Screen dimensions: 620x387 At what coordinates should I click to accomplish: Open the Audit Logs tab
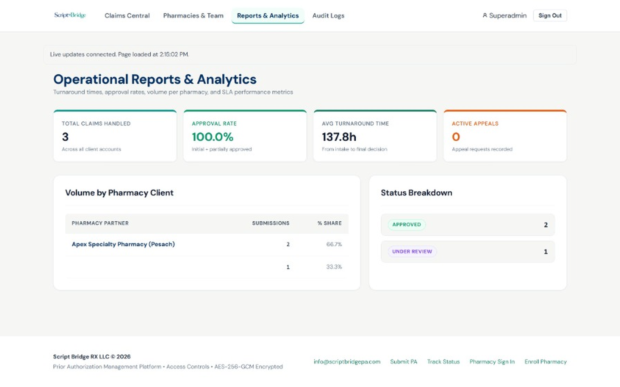(329, 15)
